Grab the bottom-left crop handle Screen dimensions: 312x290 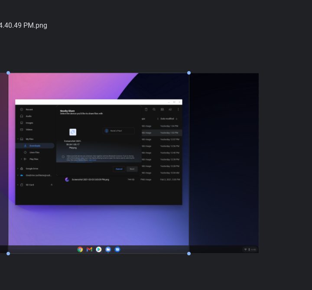(8, 254)
